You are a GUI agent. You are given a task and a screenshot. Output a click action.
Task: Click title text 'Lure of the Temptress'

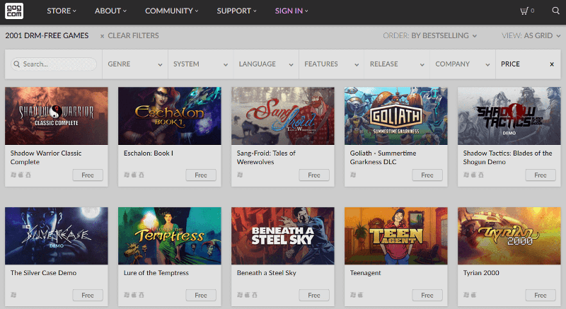[156, 273]
